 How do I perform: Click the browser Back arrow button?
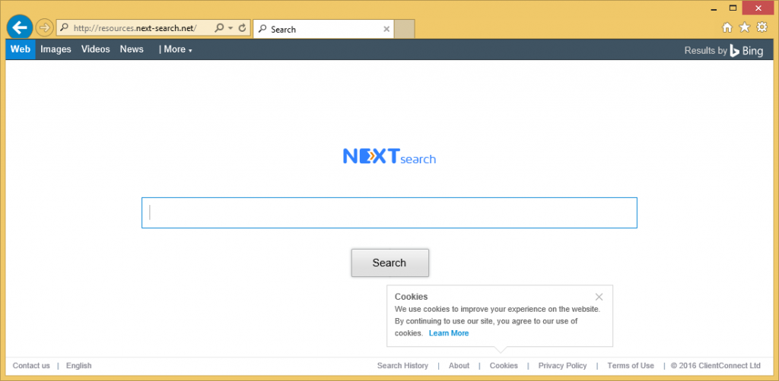tap(19, 28)
